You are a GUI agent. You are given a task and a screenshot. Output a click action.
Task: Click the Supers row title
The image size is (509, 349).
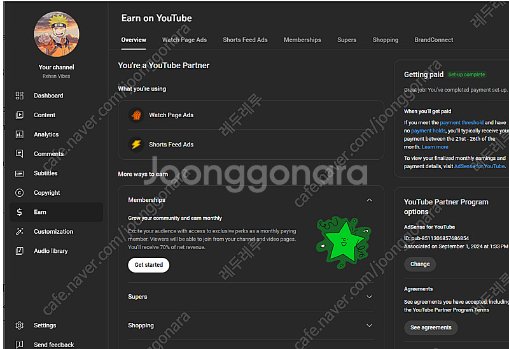coord(137,297)
